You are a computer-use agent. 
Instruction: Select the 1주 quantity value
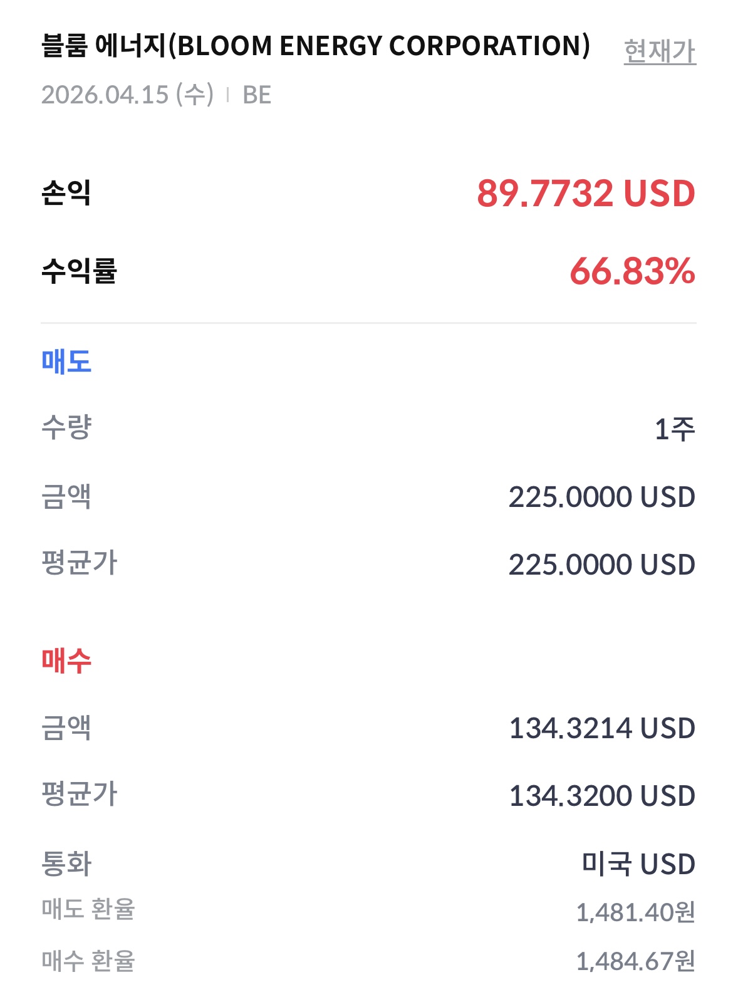coord(674,430)
